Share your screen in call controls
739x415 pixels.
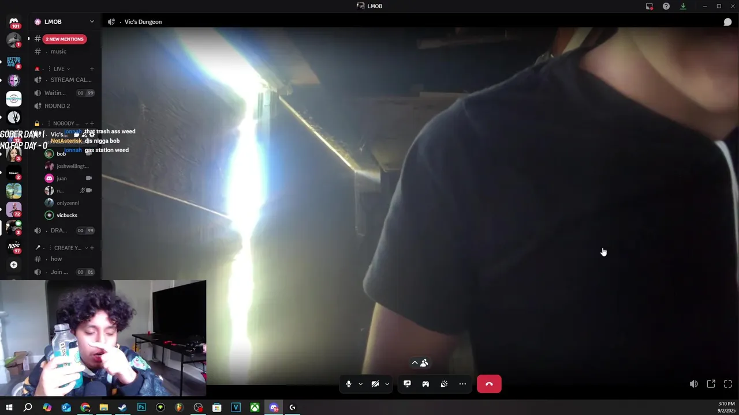(x=407, y=384)
